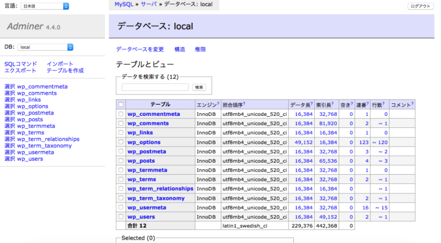This screenshot has height=243, width=441.
Task: Click the help mark next to エンジン header
Action: (x=218, y=103)
